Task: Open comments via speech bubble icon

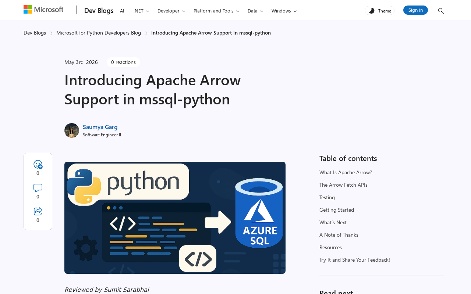Action: tap(38, 188)
